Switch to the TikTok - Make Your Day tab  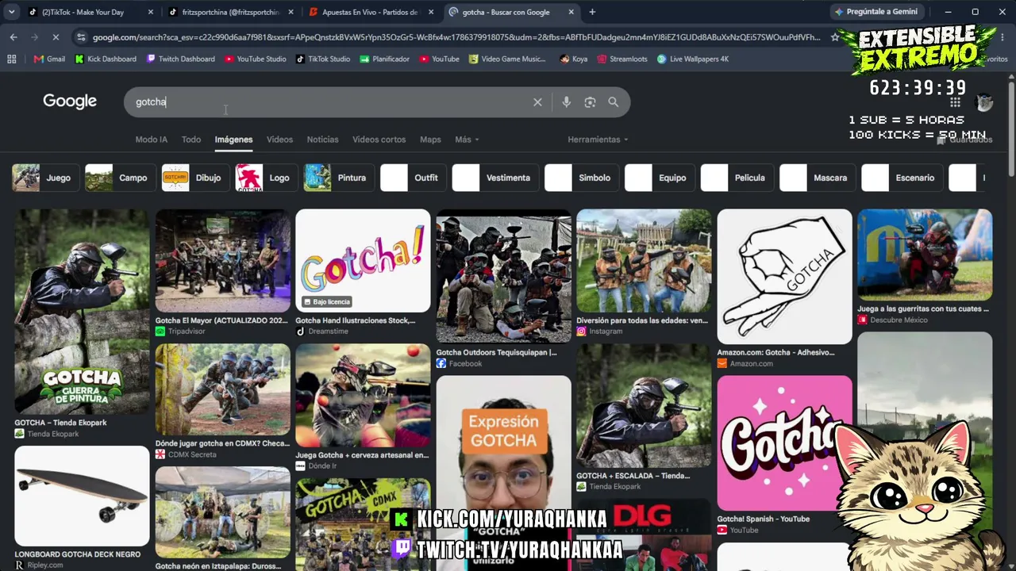(90, 12)
